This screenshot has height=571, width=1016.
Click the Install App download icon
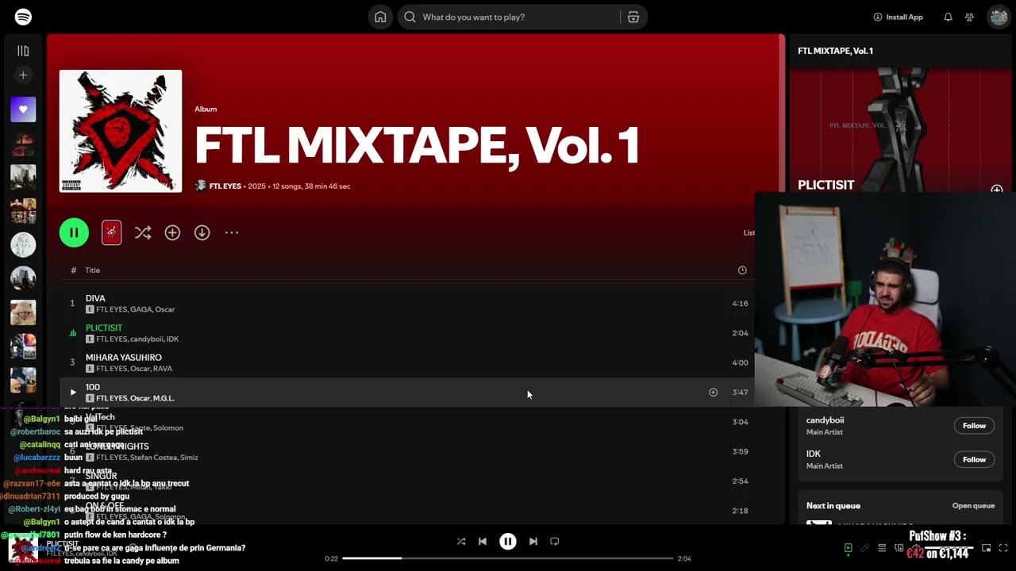tap(877, 17)
